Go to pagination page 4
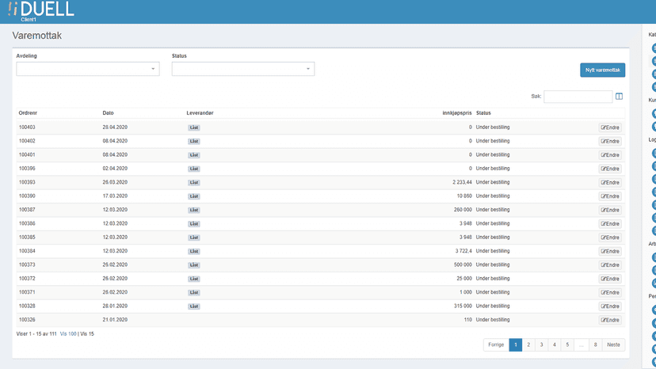This screenshot has width=656, height=369. 555,344
